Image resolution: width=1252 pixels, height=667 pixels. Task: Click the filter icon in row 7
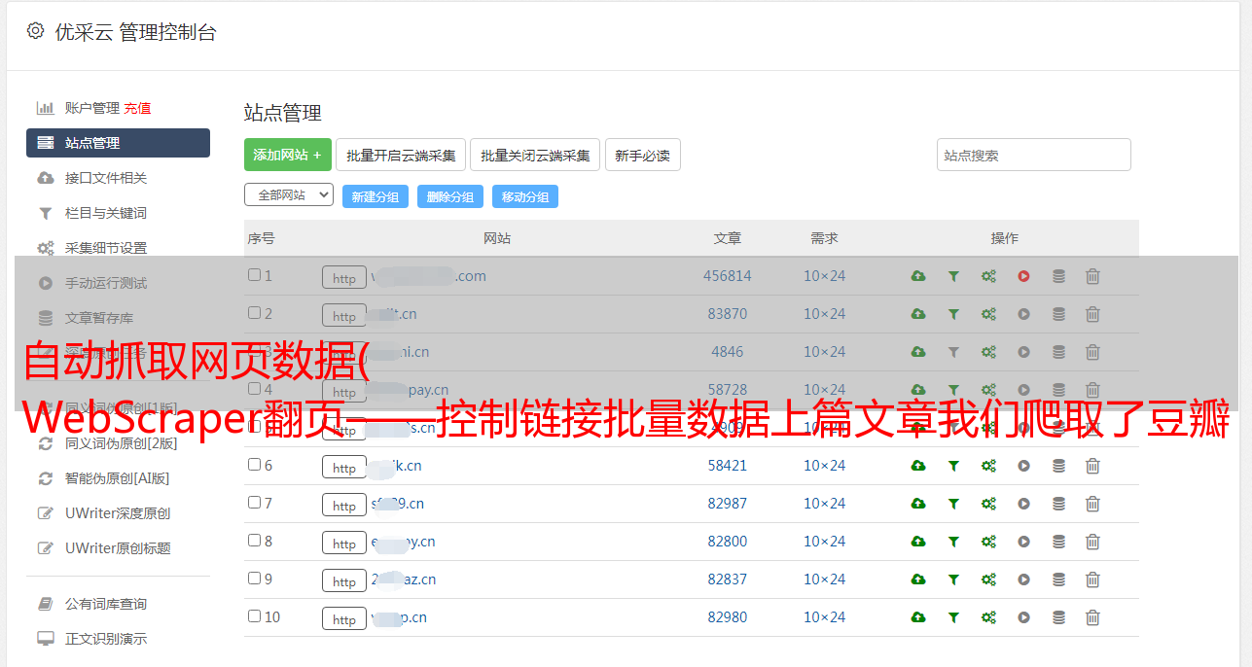click(953, 504)
